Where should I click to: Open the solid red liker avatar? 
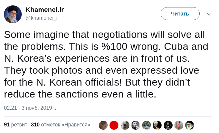coord(114,125)
